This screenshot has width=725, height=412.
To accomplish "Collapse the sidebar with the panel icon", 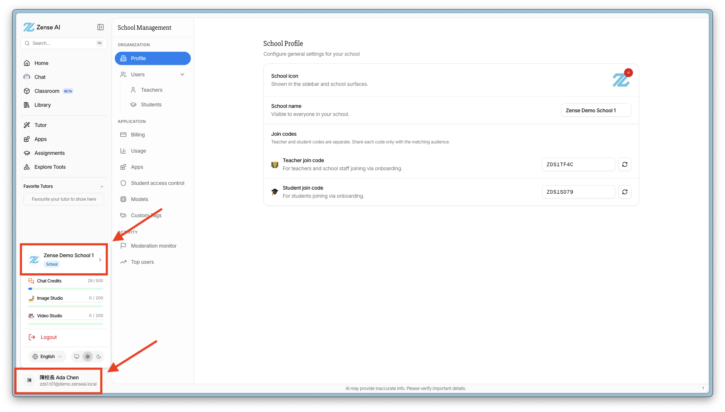I will point(101,27).
